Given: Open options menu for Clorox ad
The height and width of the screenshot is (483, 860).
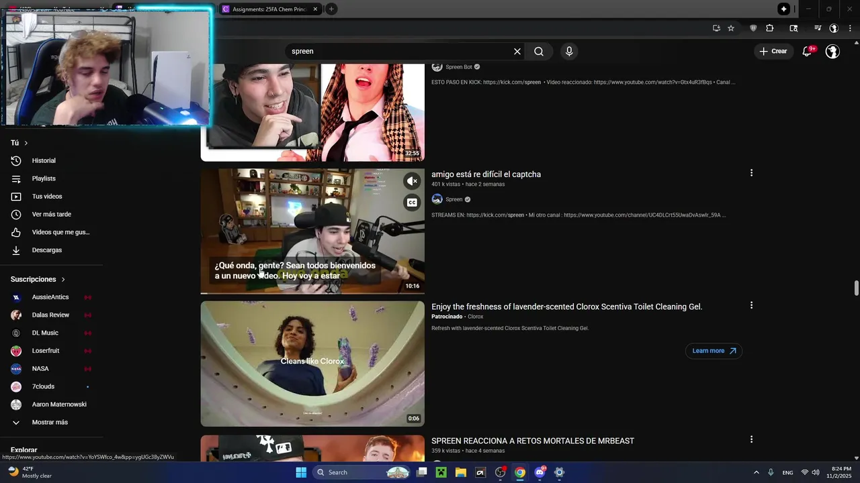Looking at the screenshot, I should (751, 305).
